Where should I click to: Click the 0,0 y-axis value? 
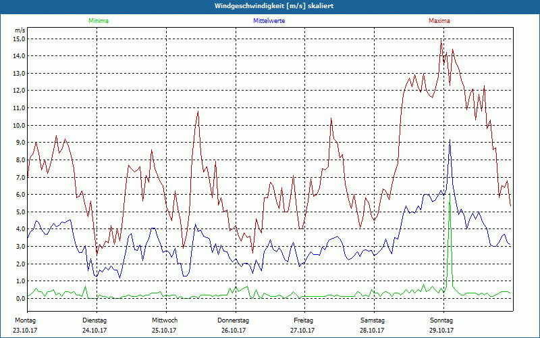(x=21, y=298)
